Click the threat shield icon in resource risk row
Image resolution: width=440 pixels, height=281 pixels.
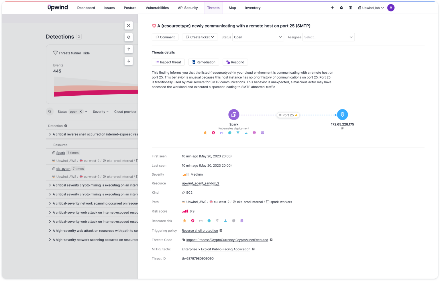pos(192,221)
